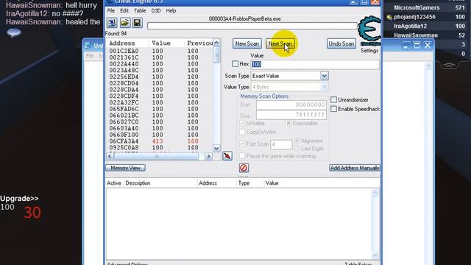The width and height of the screenshot is (471, 265).
Task: Open the Table menu
Action: pos(140,10)
